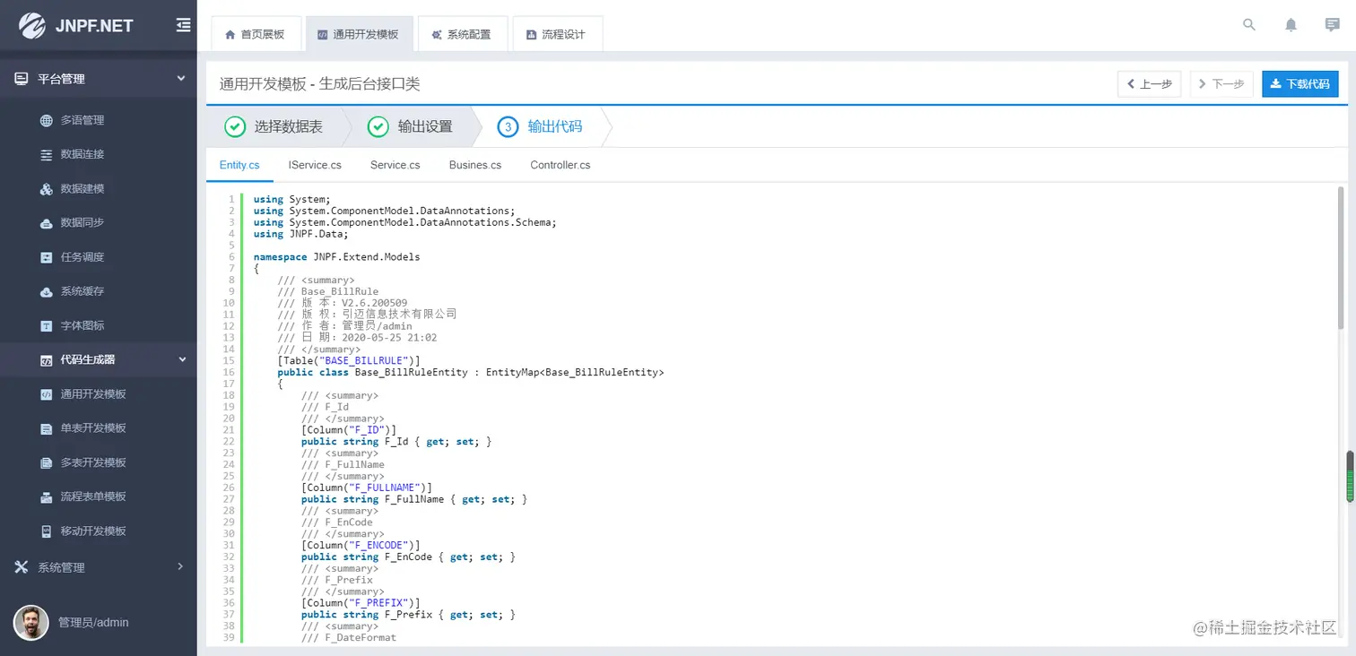
Task: Open notifications bell icon
Action: point(1291,25)
